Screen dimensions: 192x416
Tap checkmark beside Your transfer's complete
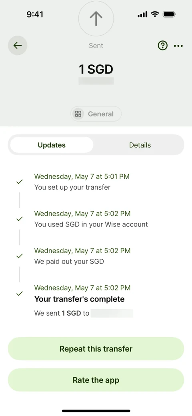19,294
